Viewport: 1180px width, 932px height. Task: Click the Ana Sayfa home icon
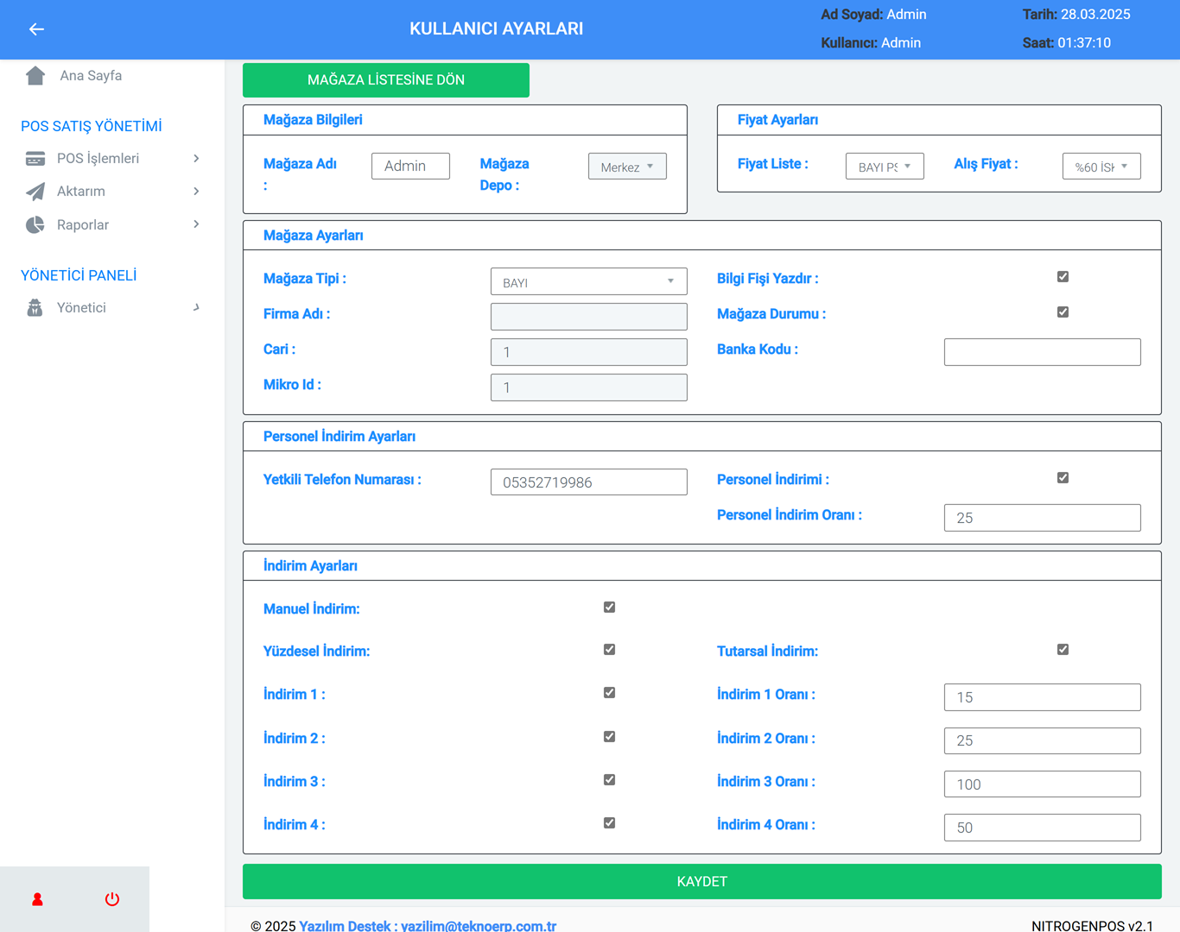pyautogui.click(x=35, y=76)
